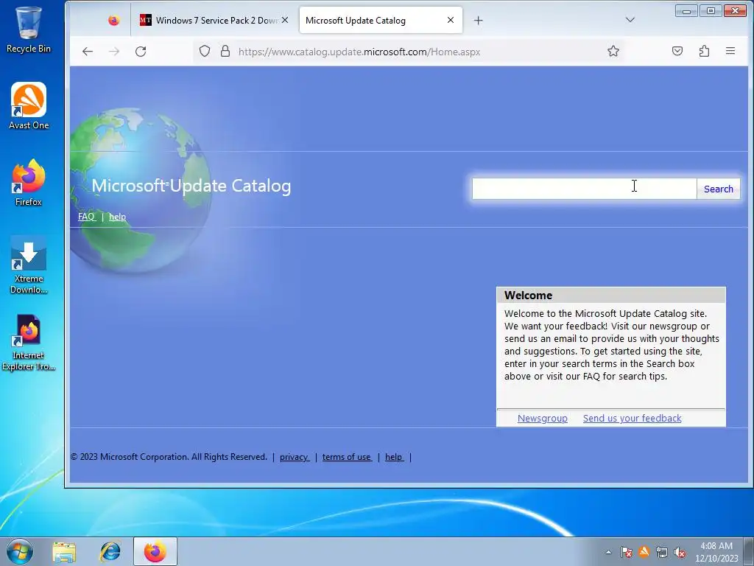The image size is (754, 566).
Task: Open Internet Explorer Troubleshooter desktop shortcut
Action: 29,343
